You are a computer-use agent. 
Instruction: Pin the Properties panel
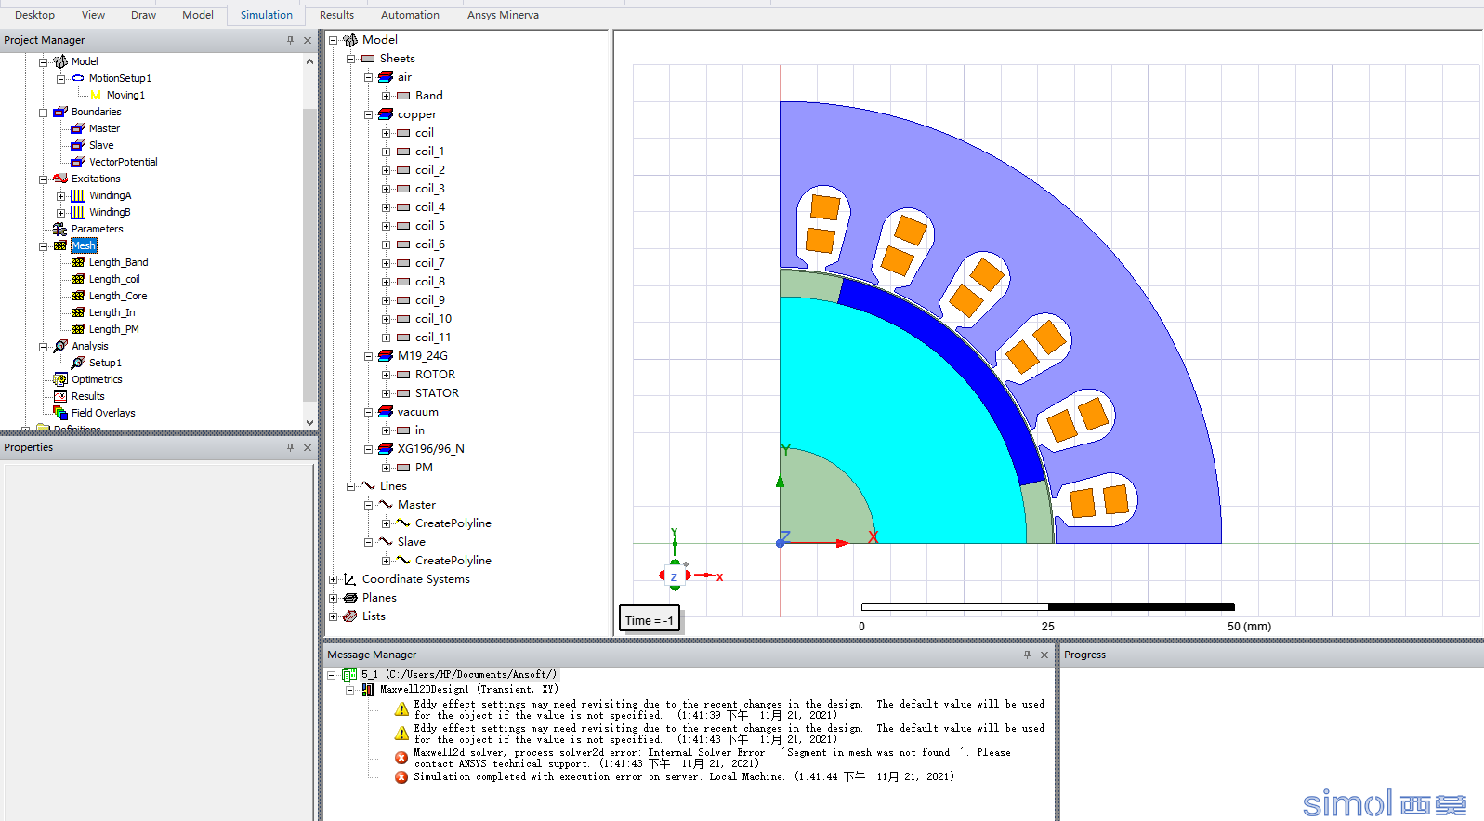pyautogui.click(x=290, y=447)
